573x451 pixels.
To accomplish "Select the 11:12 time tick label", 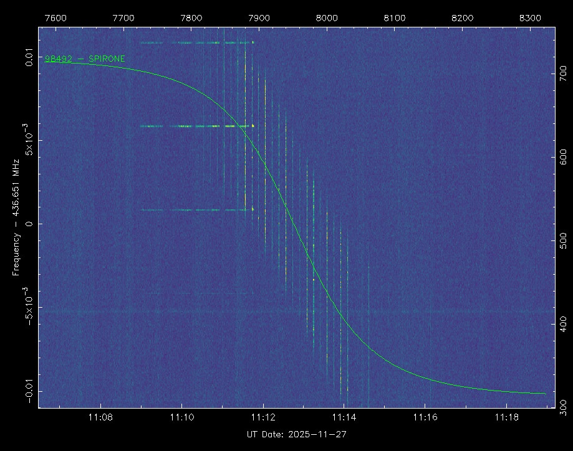I will (x=262, y=417).
